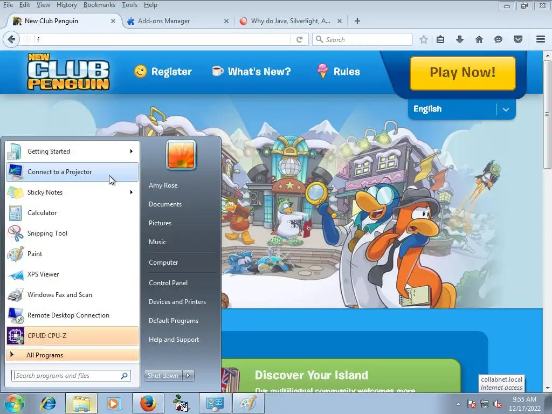
Task: Open a new tab with the plus button
Action: tap(357, 21)
